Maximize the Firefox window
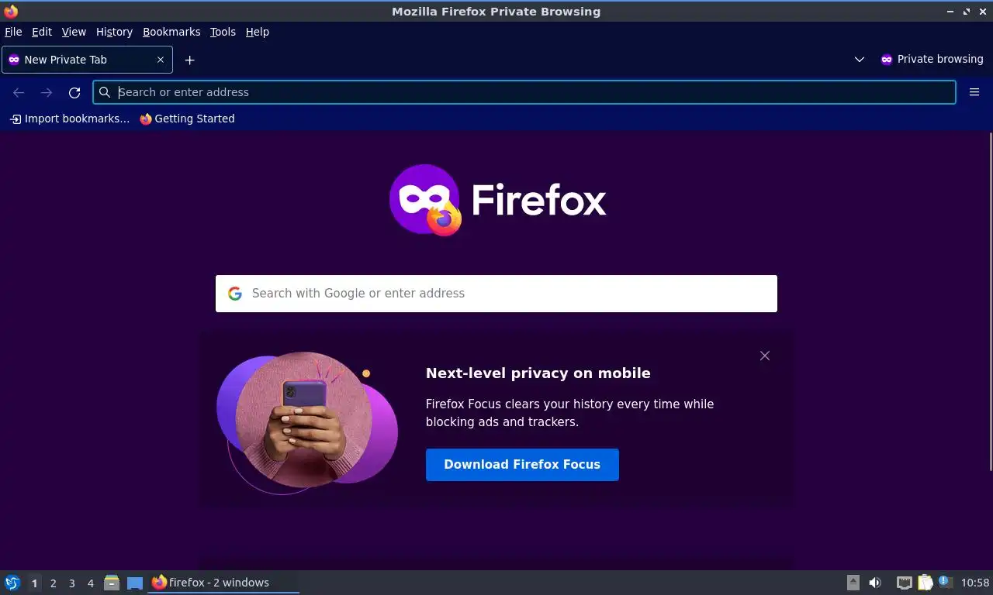 coord(967,12)
